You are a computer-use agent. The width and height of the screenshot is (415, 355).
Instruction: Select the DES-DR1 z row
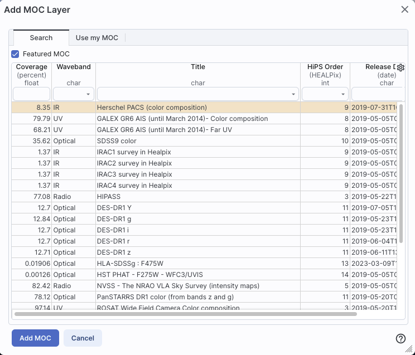[x=204, y=252]
